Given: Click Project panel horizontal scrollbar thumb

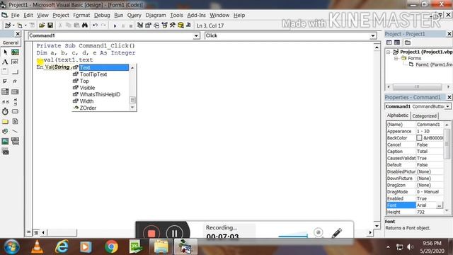Looking at the screenshot, I should pos(417,86).
